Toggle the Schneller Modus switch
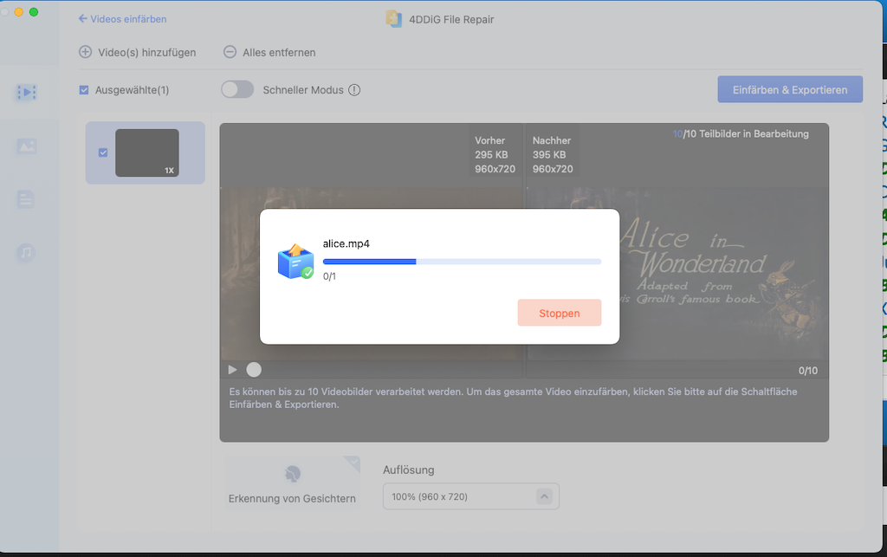The width and height of the screenshot is (887, 557). click(237, 89)
